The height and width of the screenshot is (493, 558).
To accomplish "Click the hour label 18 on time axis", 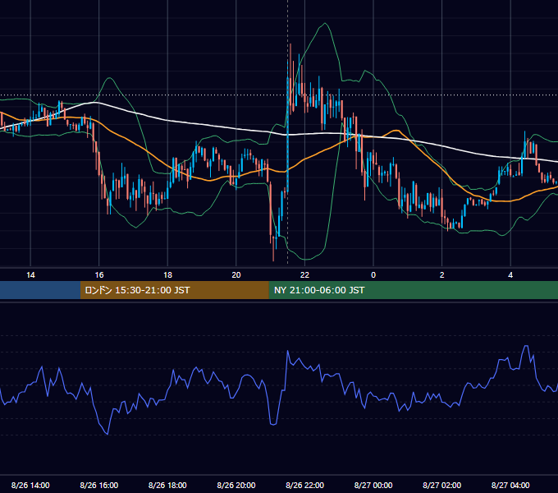I will 167,275.
